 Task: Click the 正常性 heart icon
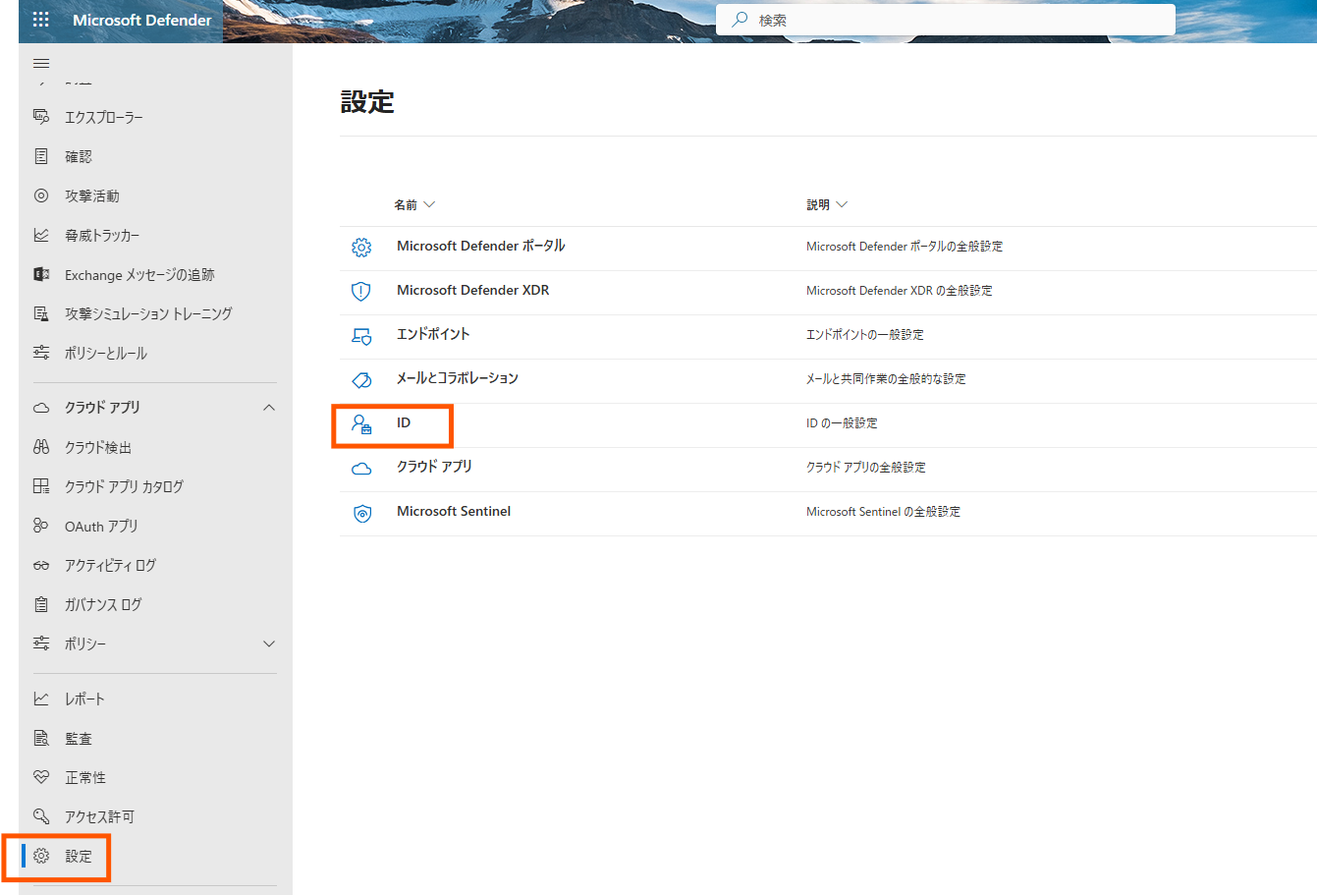point(40,776)
